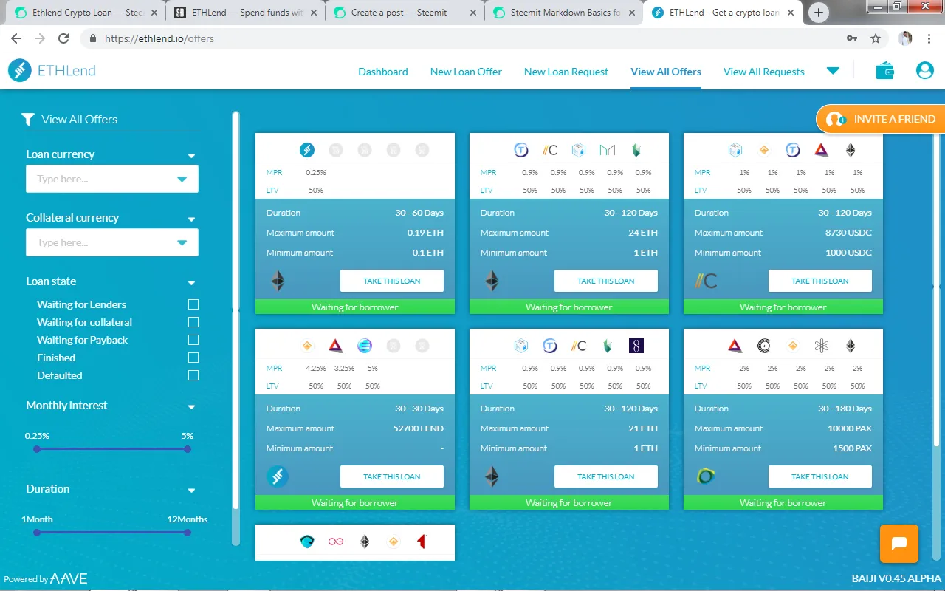Viewport: 945px width, 591px height.
Task: Reload the page with the refresh icon
Action: [63, 38]
